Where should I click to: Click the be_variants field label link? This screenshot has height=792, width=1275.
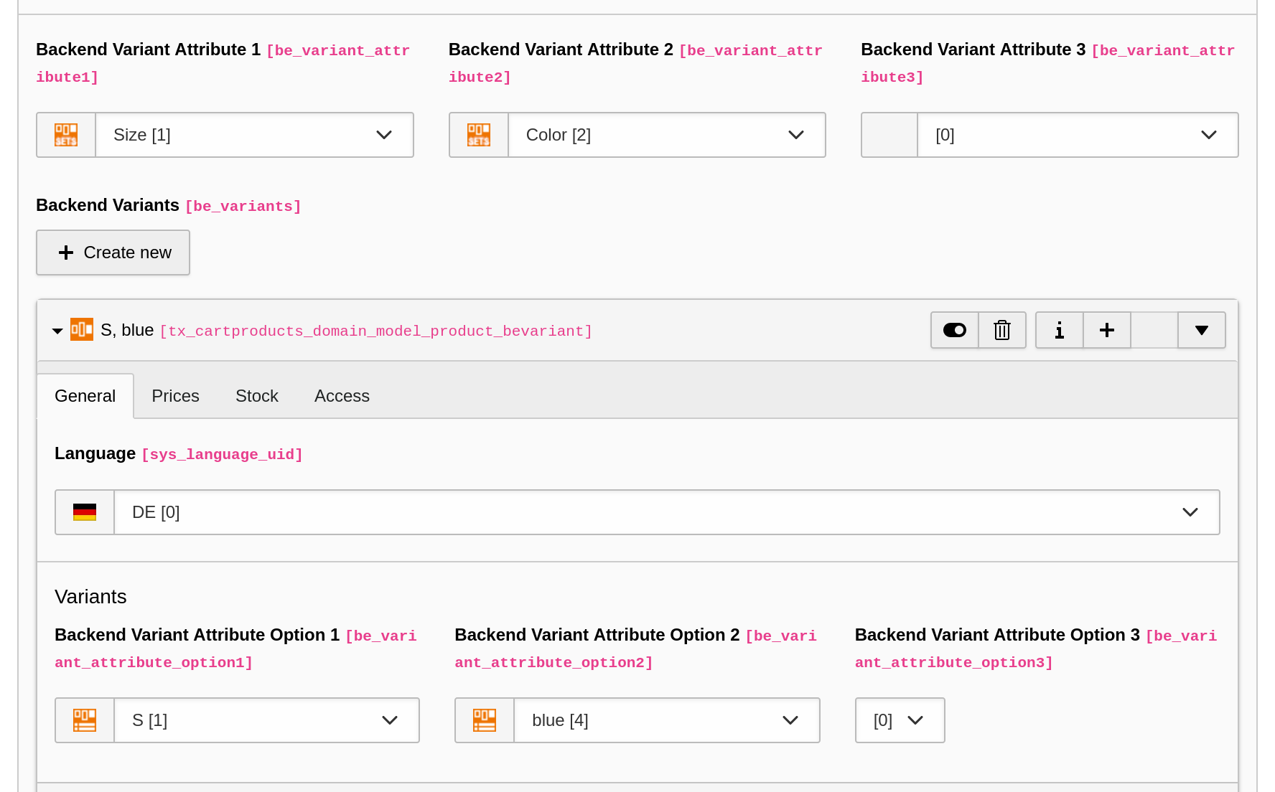tap(243, 206)
